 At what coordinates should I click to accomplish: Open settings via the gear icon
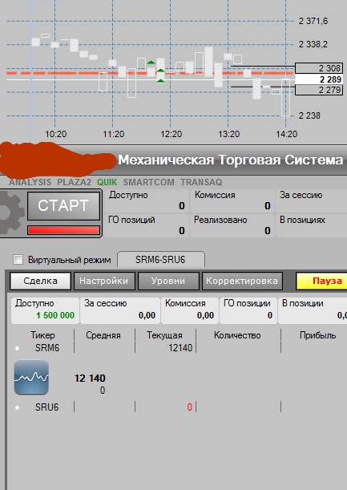point(12,213)
